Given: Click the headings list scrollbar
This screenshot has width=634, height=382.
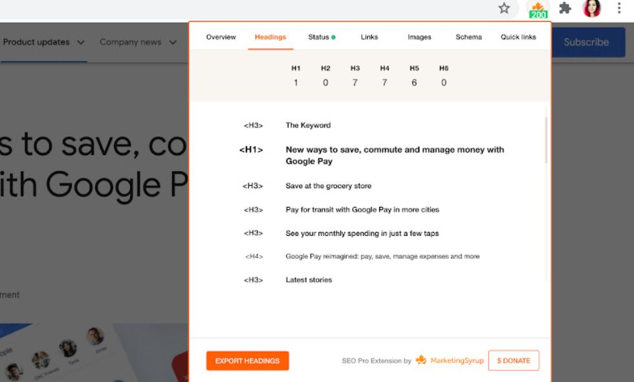Looking at the screenshot, I should 546,140.
